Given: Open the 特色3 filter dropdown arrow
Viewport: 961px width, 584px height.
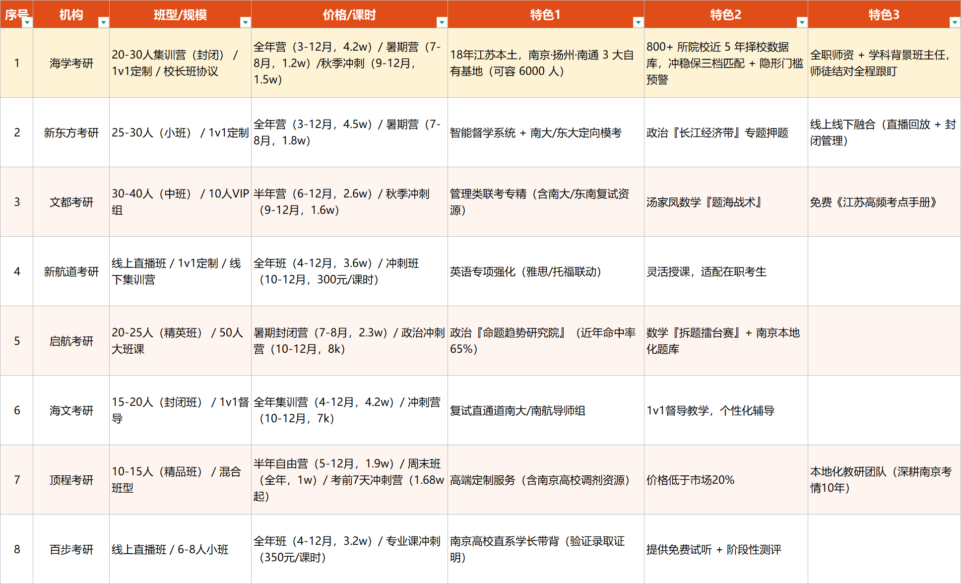Looking at the screenshot, I should (955, 22).
